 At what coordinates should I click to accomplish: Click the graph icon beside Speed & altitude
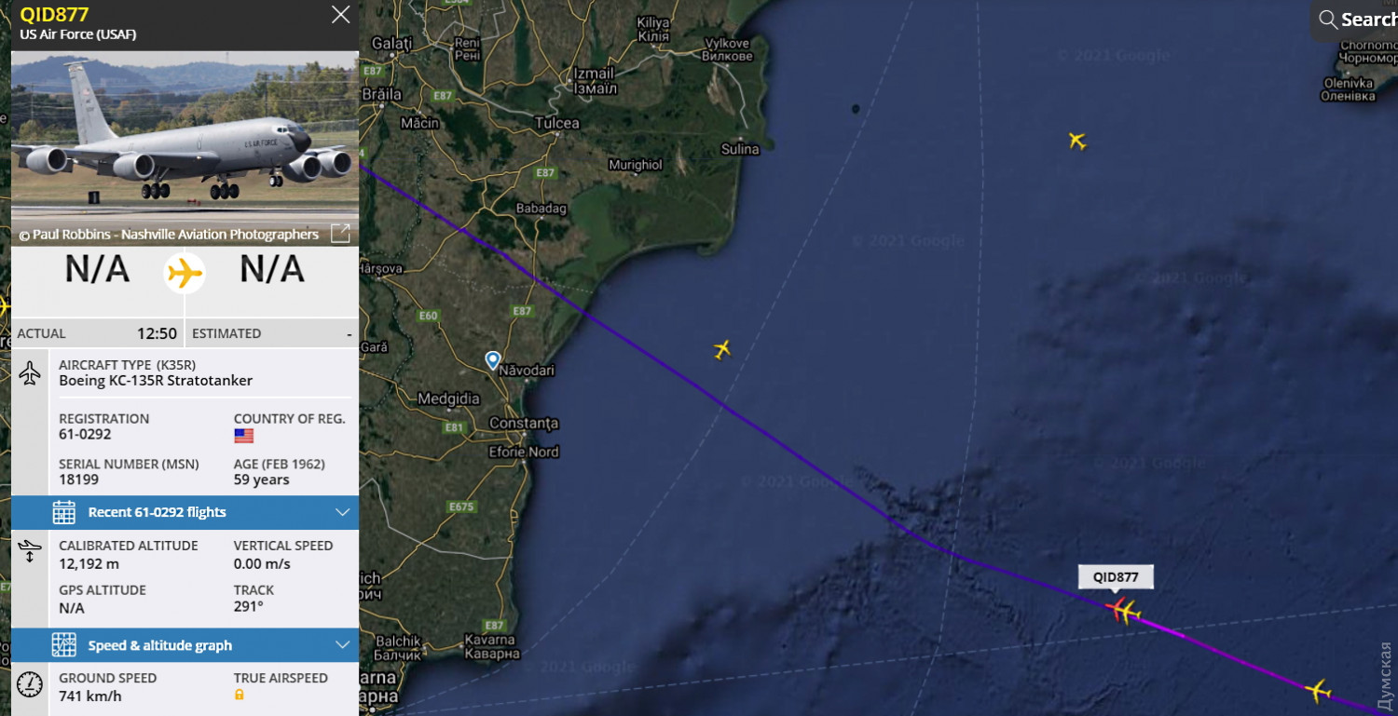coord(63,644)
